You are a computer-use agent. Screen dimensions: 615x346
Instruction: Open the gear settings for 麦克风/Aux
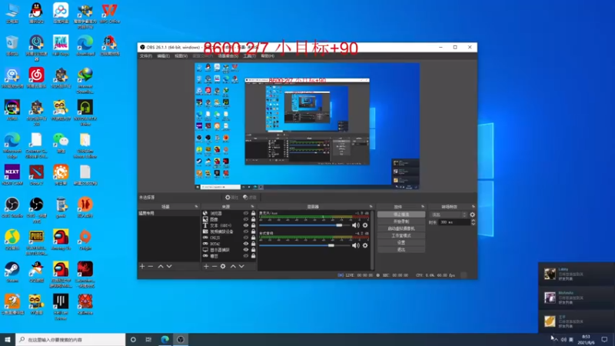tap(365, 225)
